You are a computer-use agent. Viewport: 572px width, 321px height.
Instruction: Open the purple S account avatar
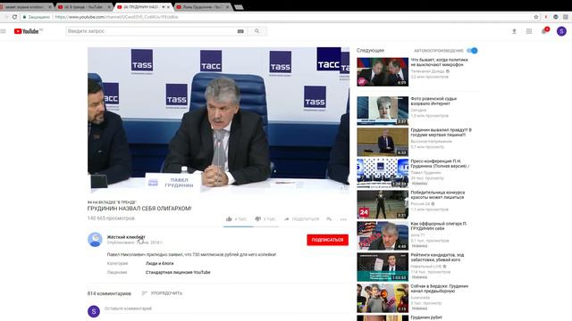click(x=561, y=31)
